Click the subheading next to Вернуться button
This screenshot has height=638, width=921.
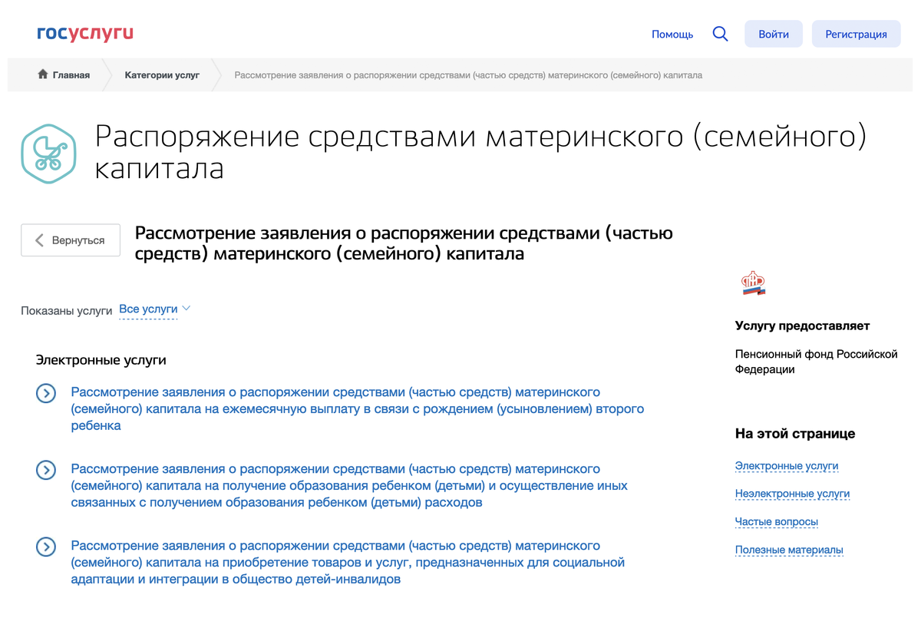pyautogui.click(x=404, y=243)
